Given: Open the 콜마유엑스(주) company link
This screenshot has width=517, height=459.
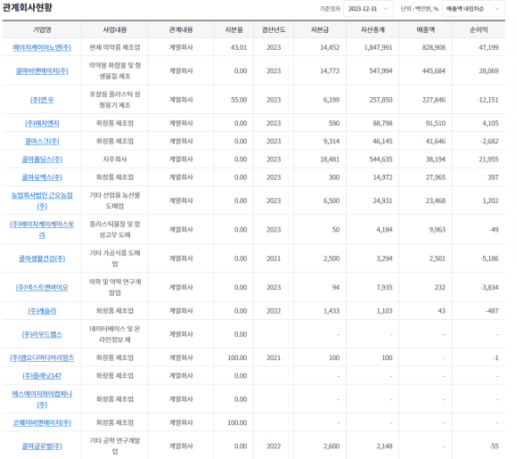Looking at the screenshot, I should [42, 177].
